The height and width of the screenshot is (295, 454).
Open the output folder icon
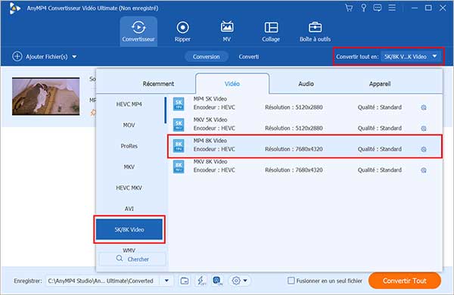coord(185,281)
